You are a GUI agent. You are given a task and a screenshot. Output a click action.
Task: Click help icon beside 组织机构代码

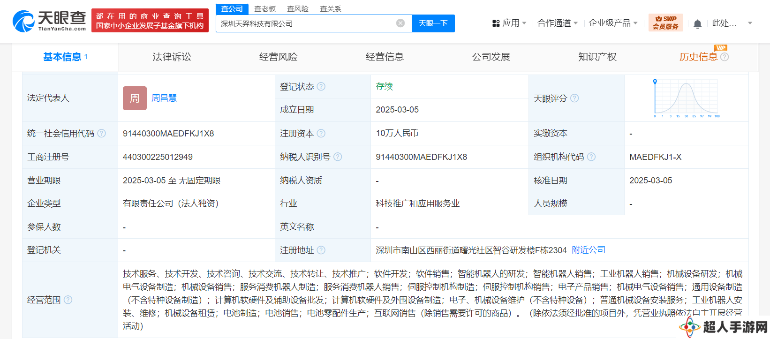click(591, 157)
